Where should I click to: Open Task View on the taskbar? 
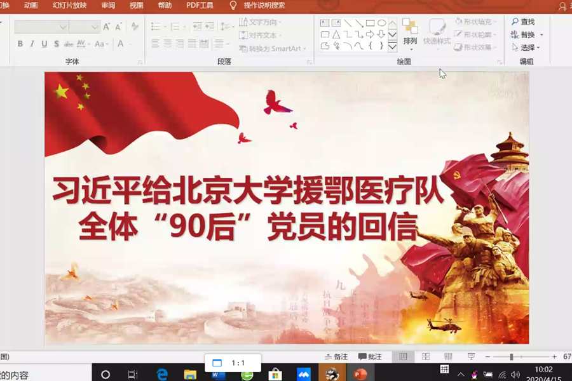(133, 375)
